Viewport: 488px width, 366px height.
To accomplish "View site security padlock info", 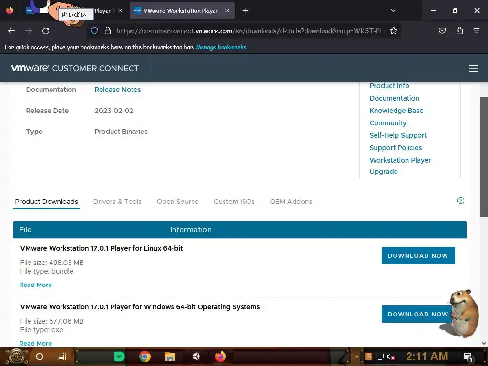I will 108,31.
